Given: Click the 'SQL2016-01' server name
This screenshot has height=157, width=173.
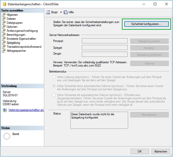Looking at the screenshot, I should [x=10, y=95].
